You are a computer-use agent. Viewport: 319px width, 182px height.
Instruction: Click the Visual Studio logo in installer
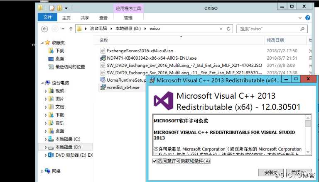tap(163, 101)
